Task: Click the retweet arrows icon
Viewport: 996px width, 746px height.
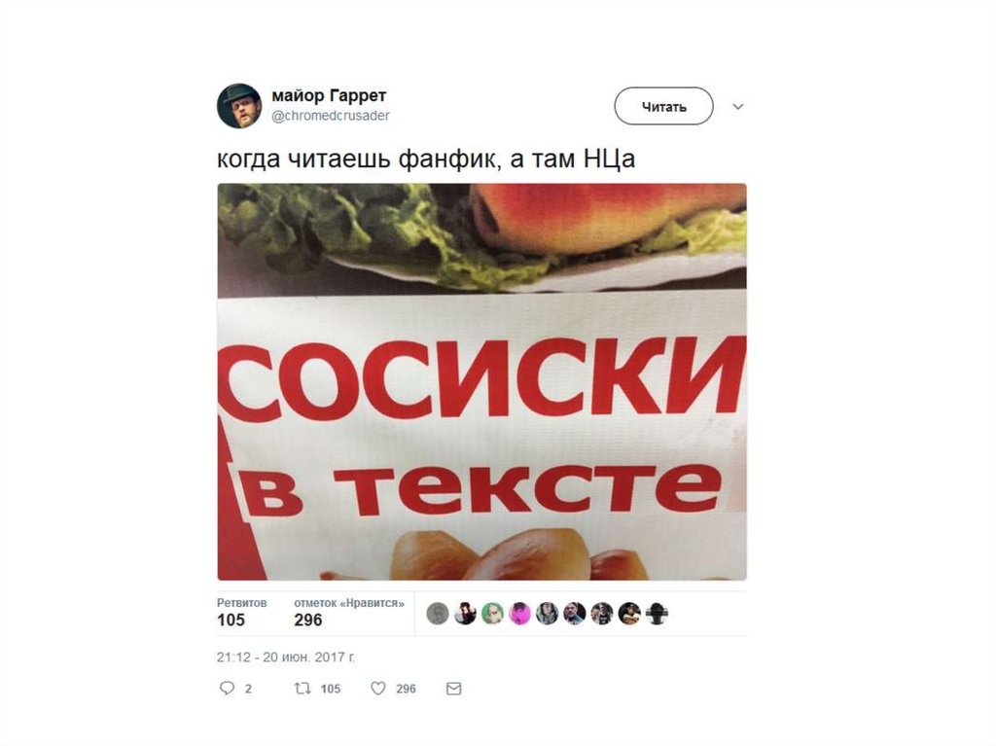Action: [x=302, y=689]
